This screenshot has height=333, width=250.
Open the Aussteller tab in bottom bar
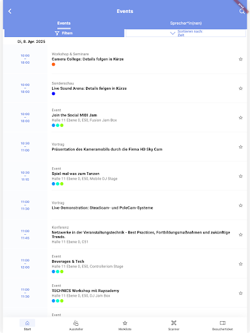coord(76,325)
